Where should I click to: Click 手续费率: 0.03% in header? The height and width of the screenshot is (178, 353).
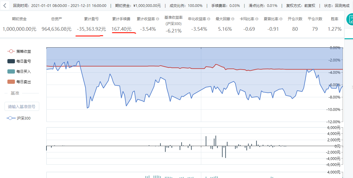pyautogui.click(x=226, y=6)
